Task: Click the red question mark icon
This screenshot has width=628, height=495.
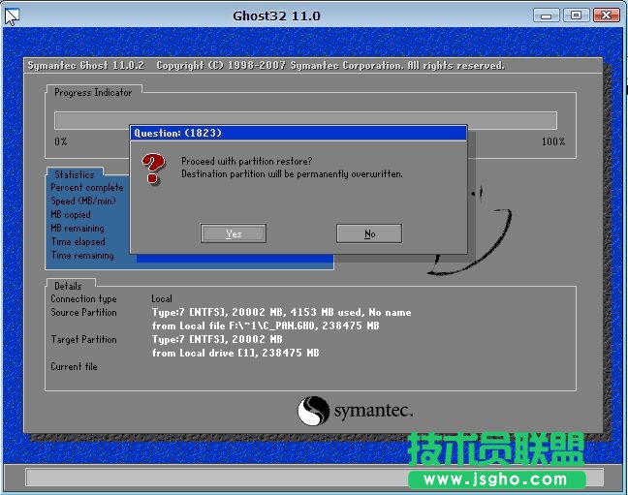Action: pos(153,169)
